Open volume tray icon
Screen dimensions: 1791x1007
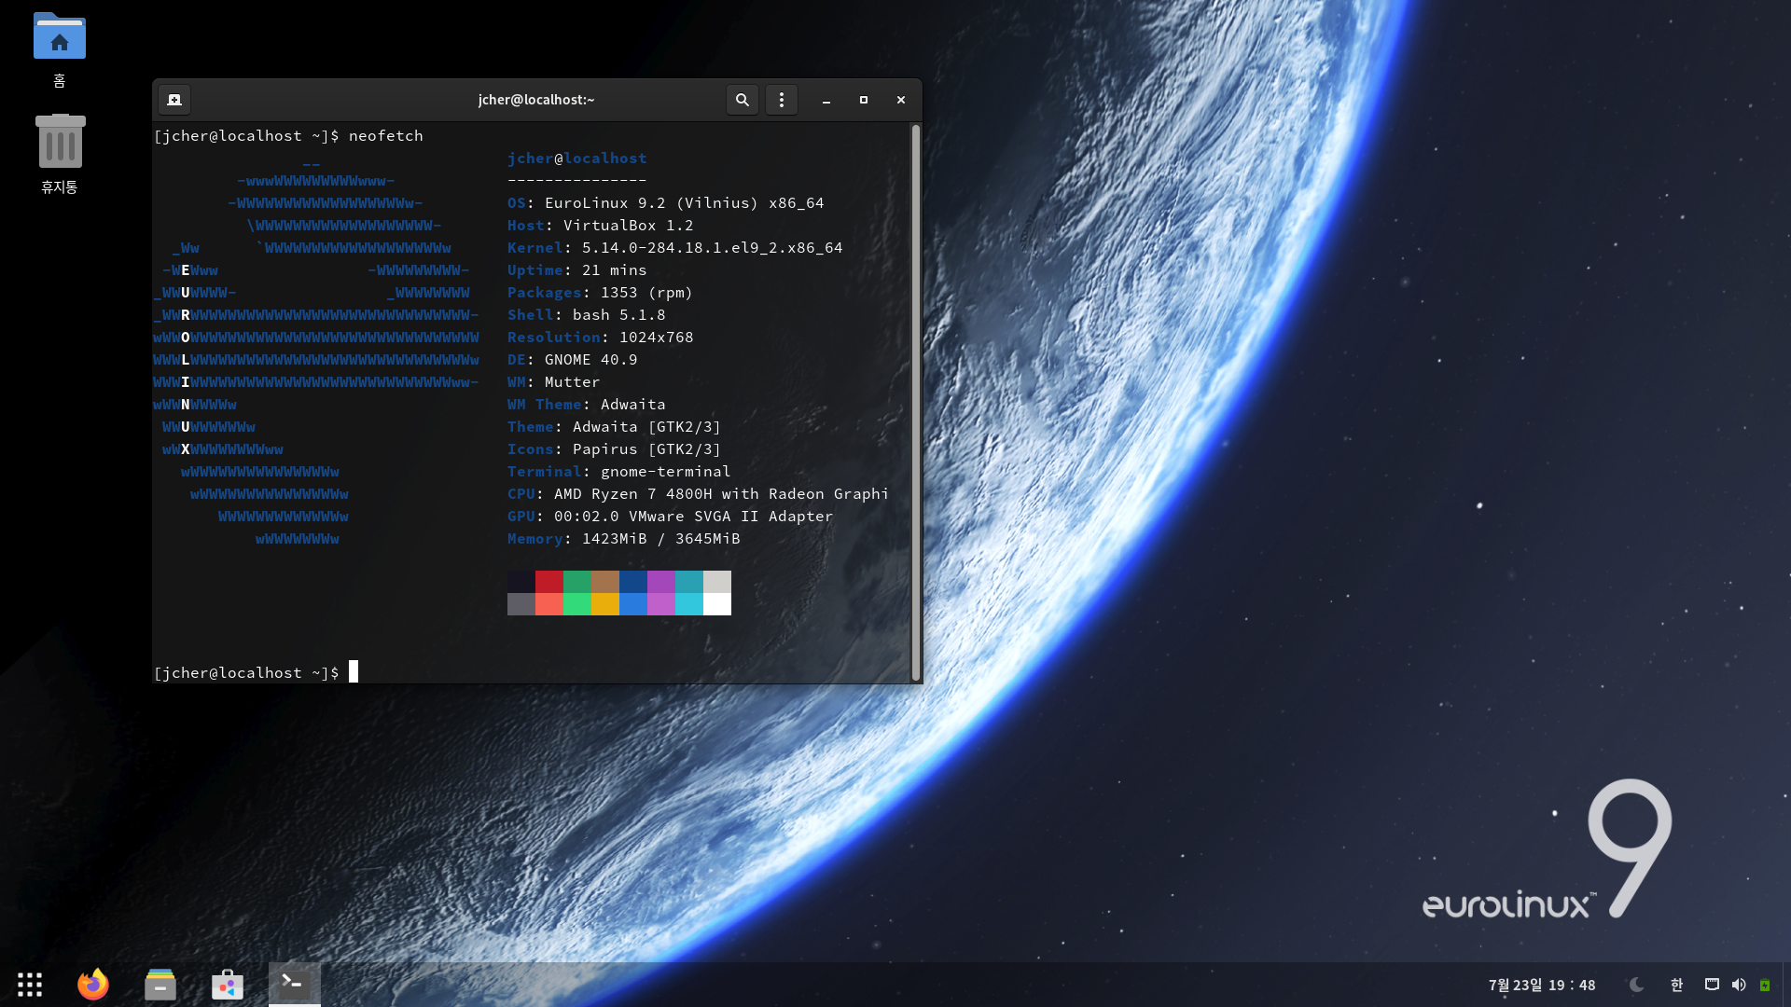click(1739, 985)
